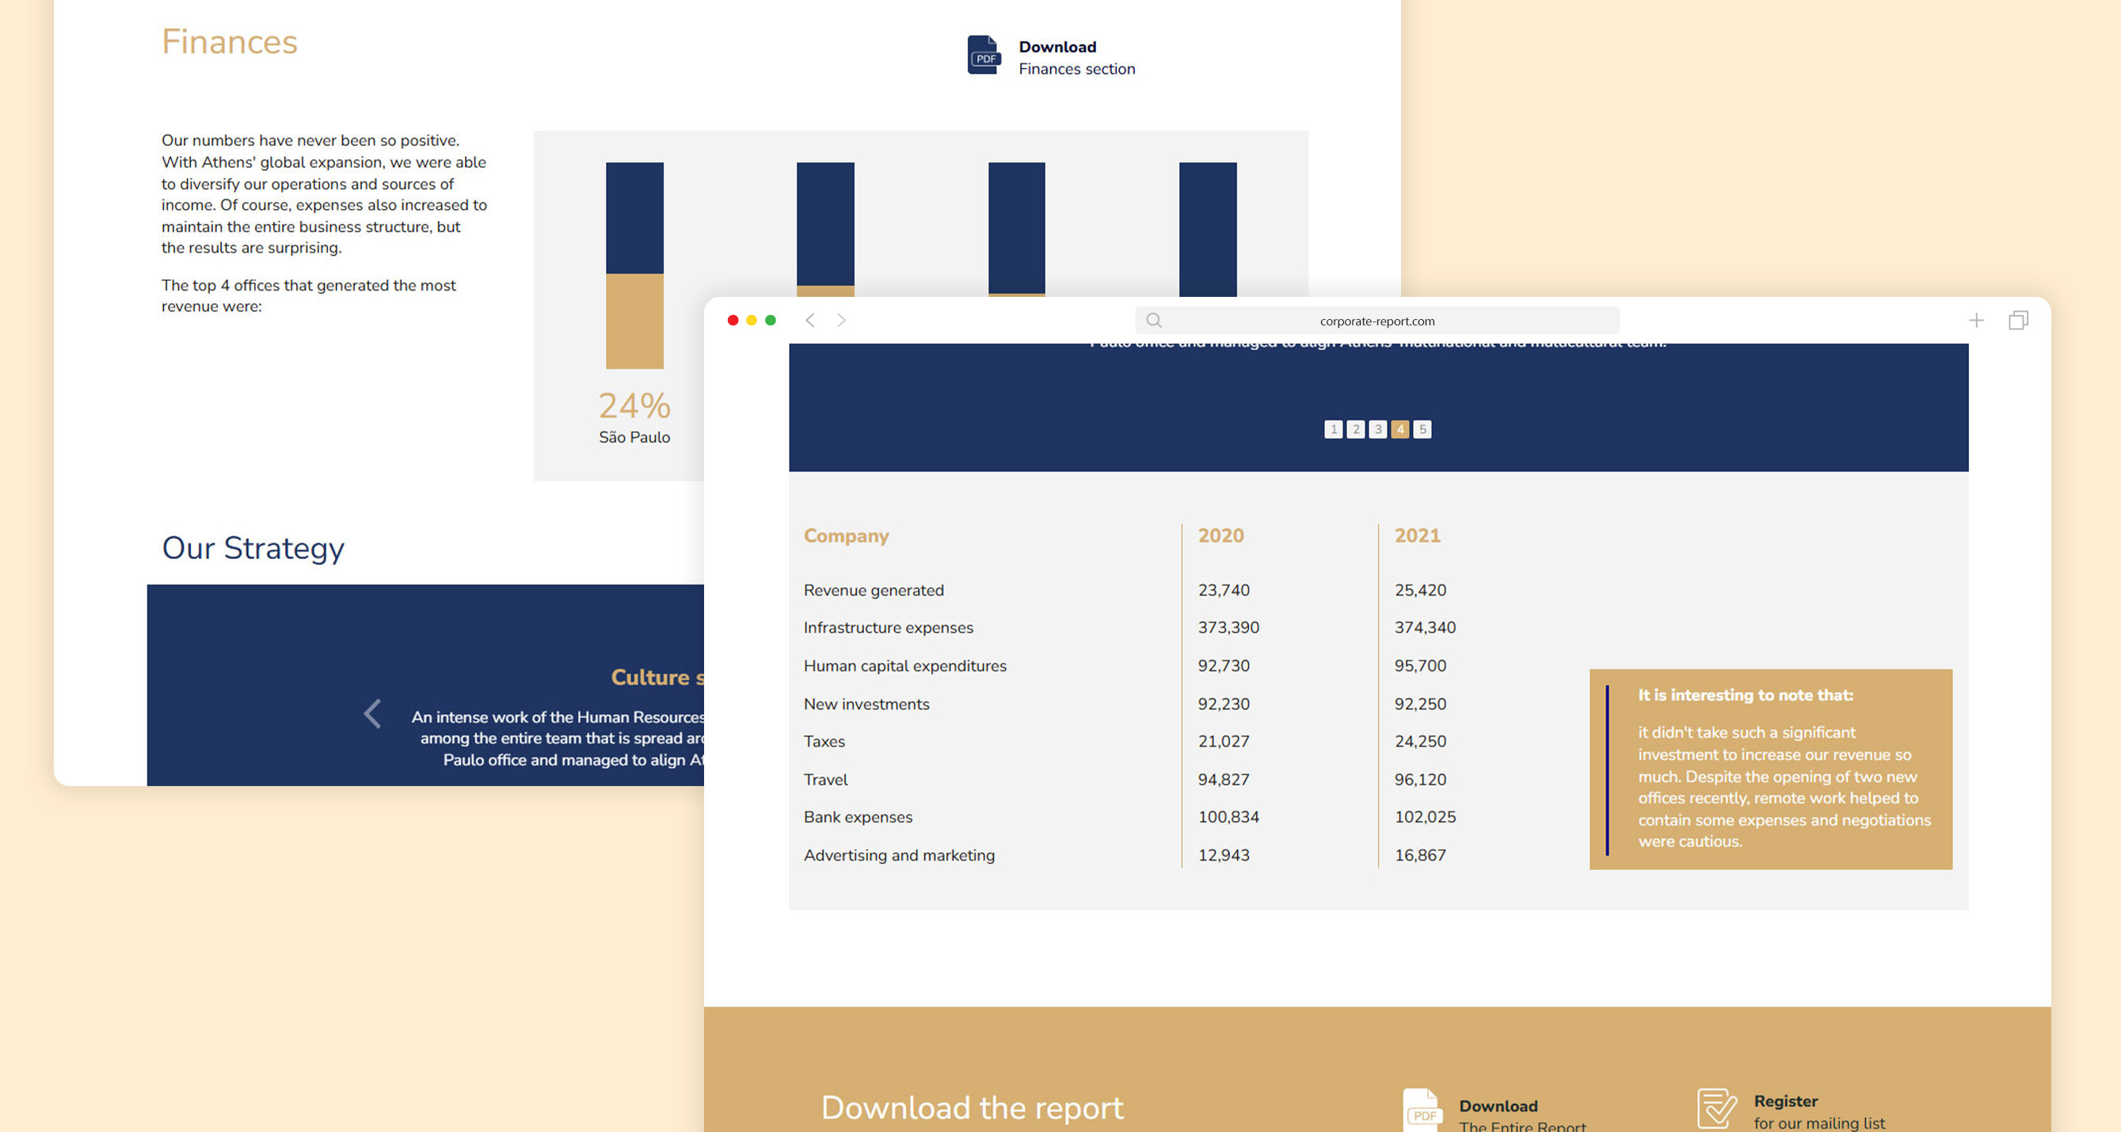
Task: Select the 2021 column header
Action: pos(1417,536)
